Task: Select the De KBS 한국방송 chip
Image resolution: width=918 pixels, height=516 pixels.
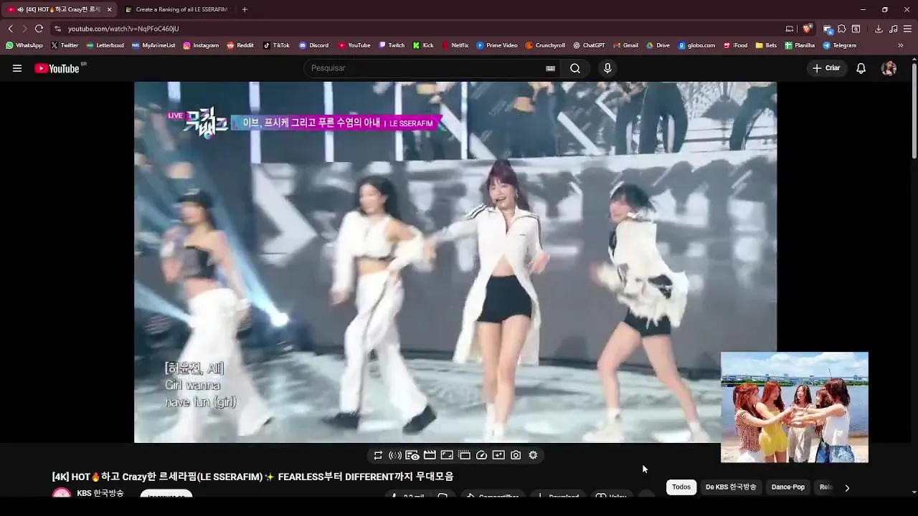Action: click(x=731, y=487)
